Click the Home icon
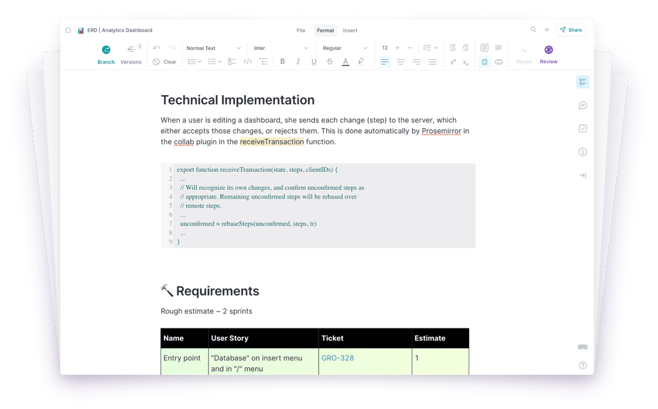Image resolution: width=658 pixels, height=409 pixels. [68, 30]
